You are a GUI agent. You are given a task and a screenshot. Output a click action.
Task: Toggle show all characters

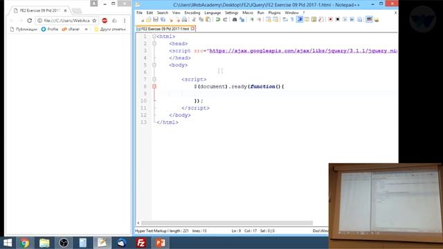pos(292,19)
